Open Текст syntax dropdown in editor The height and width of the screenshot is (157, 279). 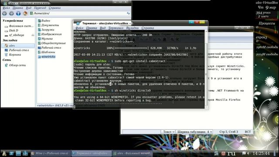168,132
